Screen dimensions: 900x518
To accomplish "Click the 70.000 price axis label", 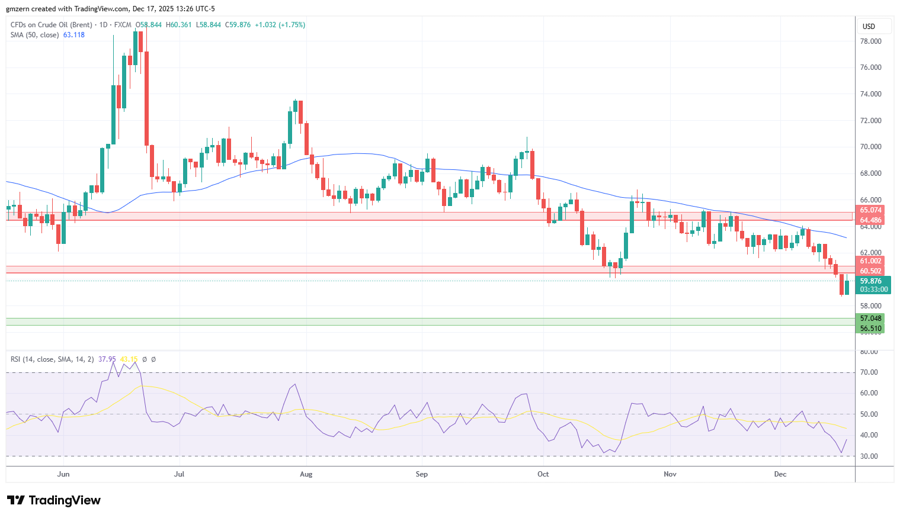I will (x=870, y=147).
